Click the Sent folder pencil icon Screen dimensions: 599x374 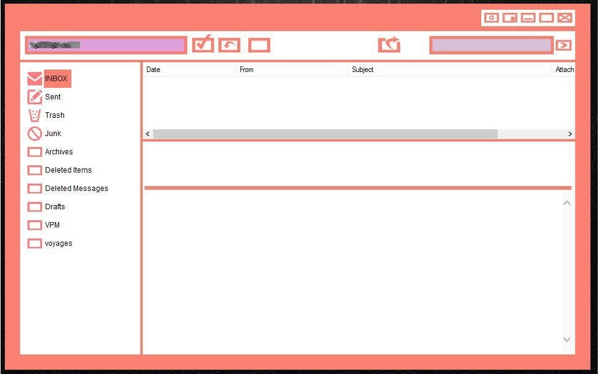34,96
